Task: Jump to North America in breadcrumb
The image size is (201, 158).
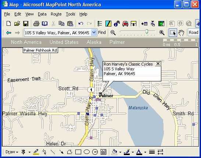Action: 26,42
